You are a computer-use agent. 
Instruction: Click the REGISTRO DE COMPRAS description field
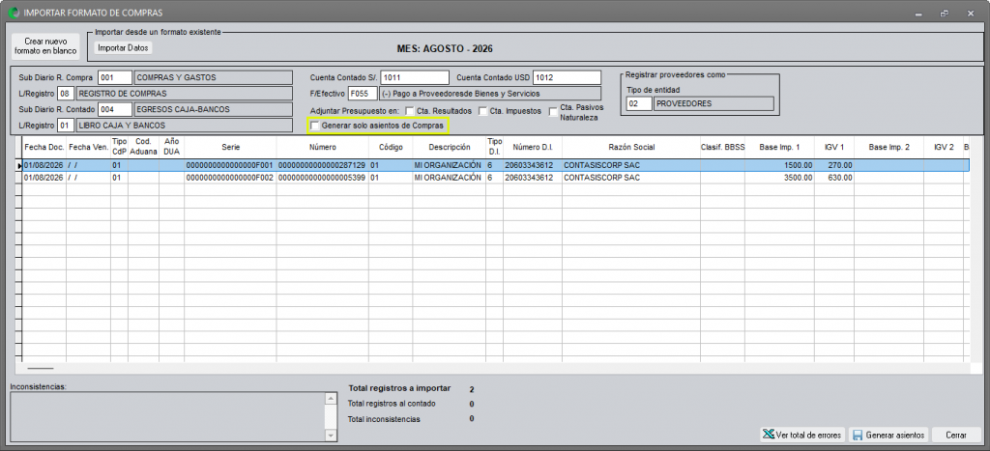click(185, 94)
